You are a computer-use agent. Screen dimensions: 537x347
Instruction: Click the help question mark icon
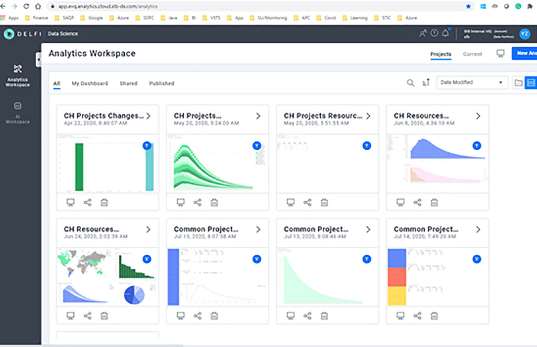(x=434, y=33)
